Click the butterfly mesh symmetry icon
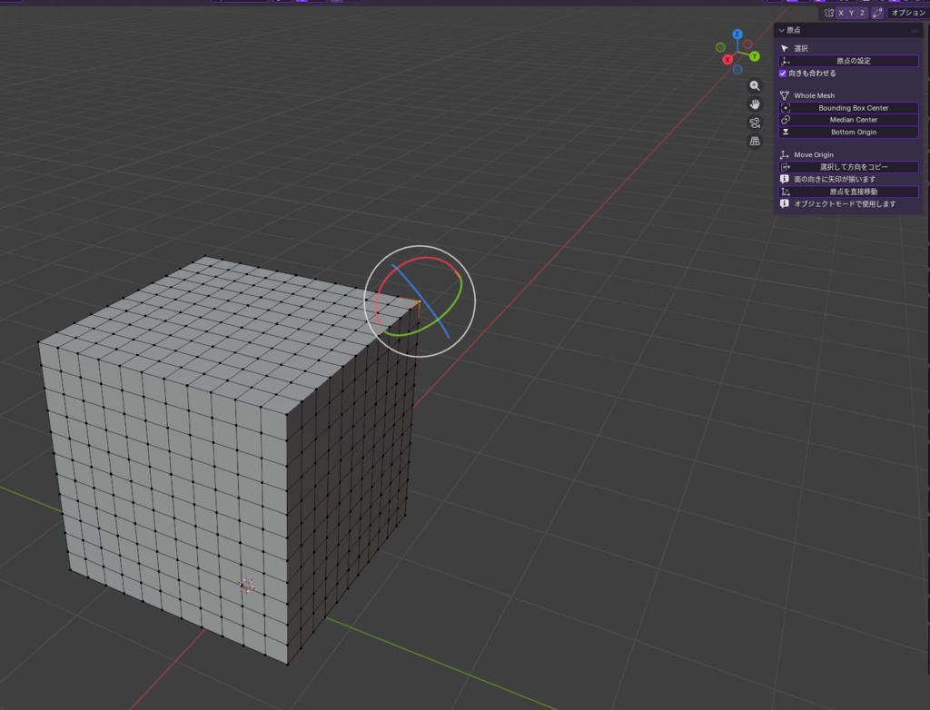Viewport: 930px width, 710px height. (x=828, y=13)
